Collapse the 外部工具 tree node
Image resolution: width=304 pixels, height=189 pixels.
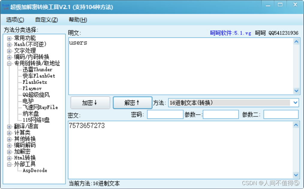[9, 164]
